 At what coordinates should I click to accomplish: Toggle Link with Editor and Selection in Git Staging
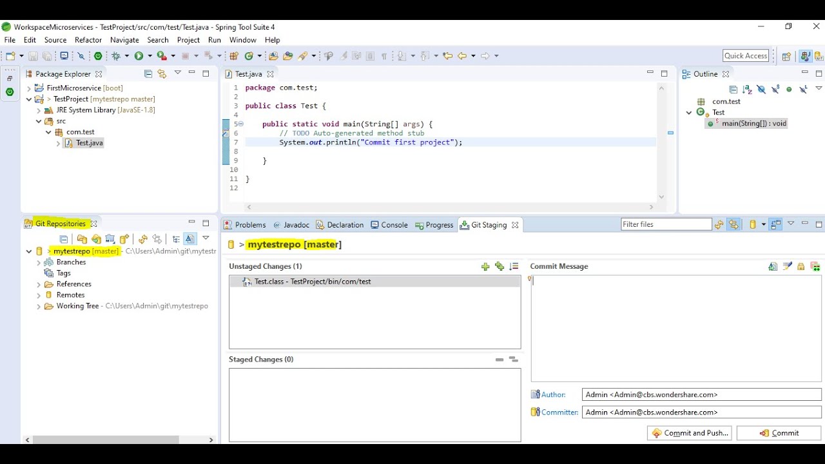[x=733, y=225]
